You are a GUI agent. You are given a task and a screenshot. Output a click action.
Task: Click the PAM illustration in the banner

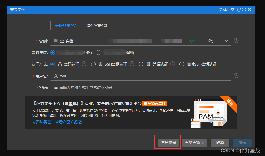click(209, 113)
